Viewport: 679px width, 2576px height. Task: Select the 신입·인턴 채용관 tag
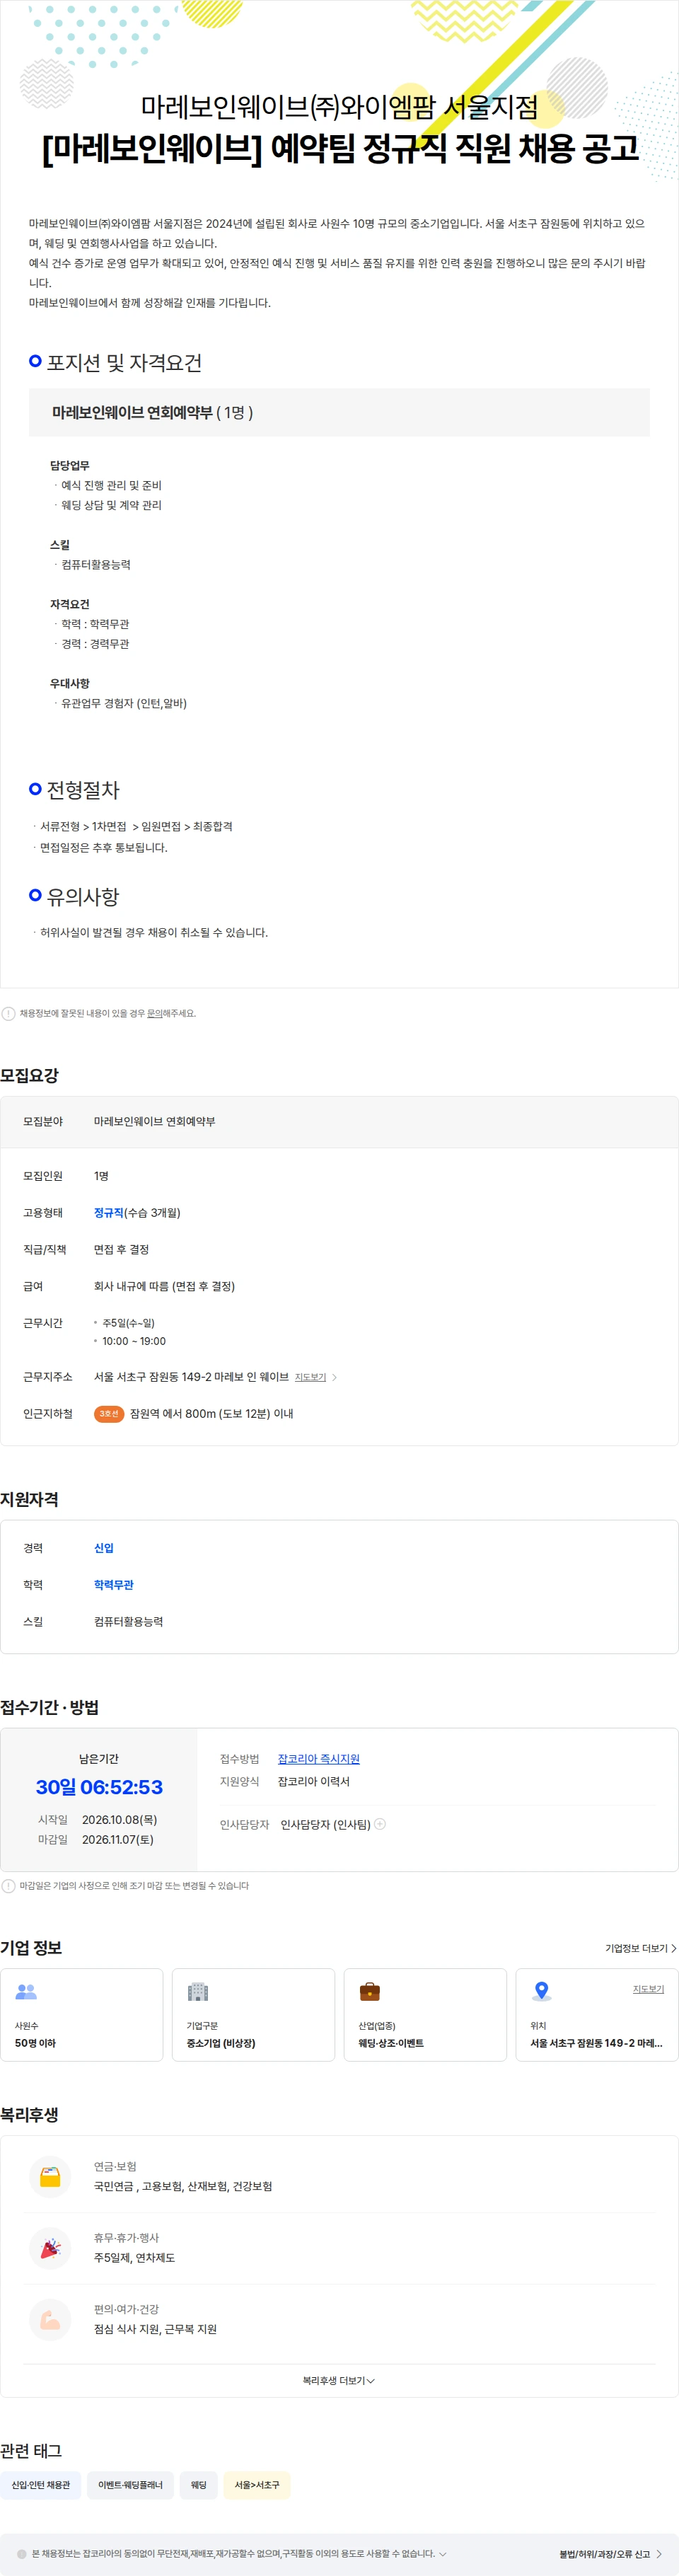click(41, 2484)
